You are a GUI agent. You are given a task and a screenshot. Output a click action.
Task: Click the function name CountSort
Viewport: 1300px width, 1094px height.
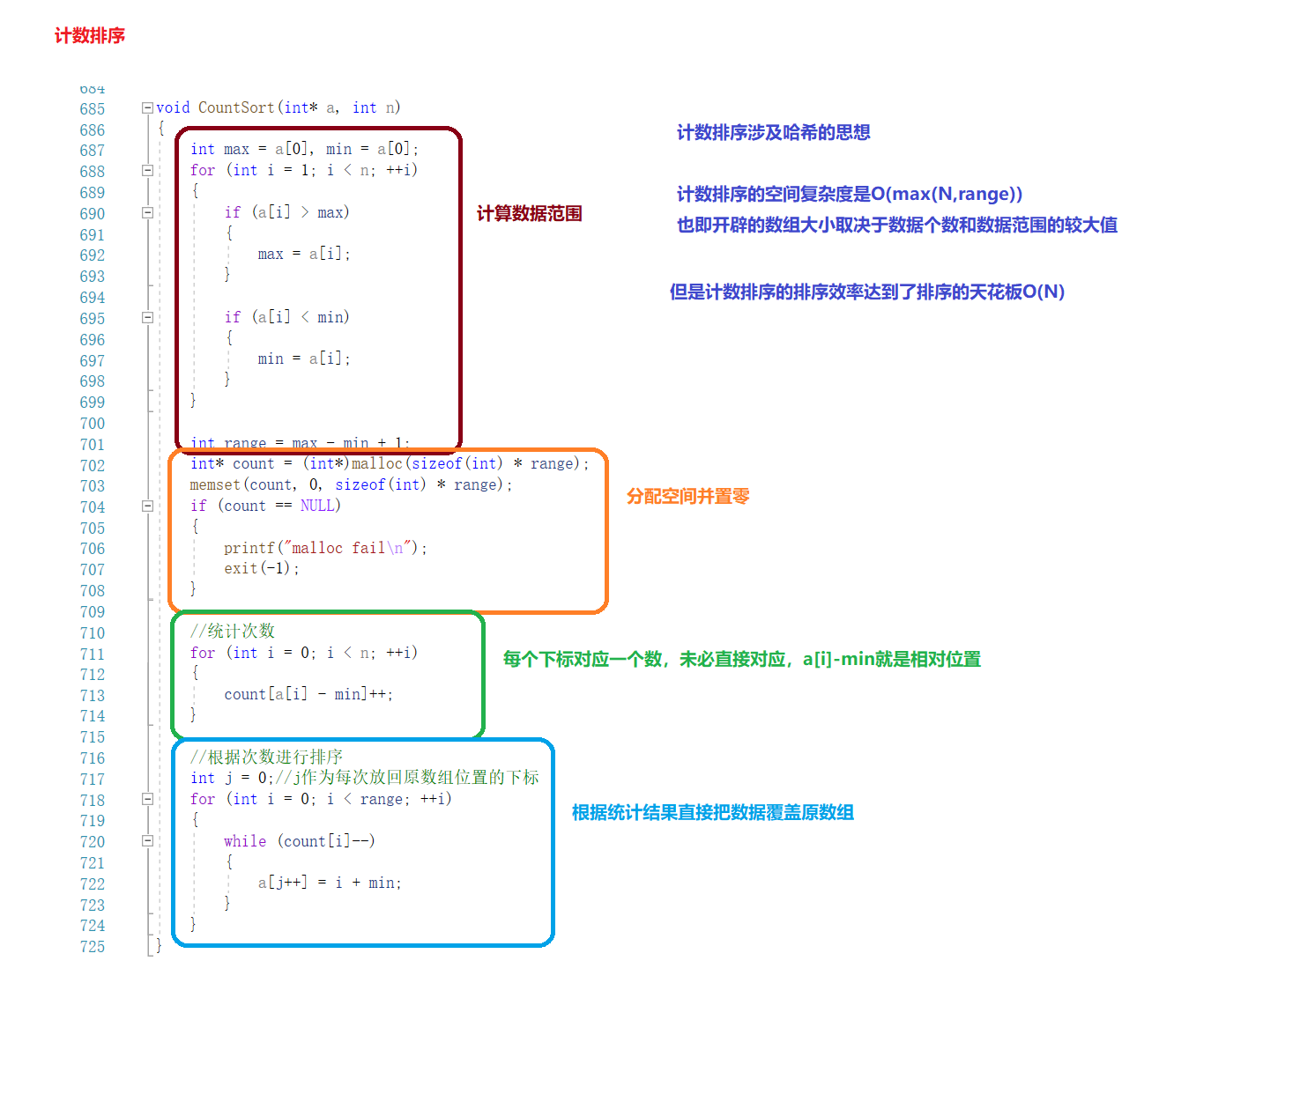[x=236, y=107]
